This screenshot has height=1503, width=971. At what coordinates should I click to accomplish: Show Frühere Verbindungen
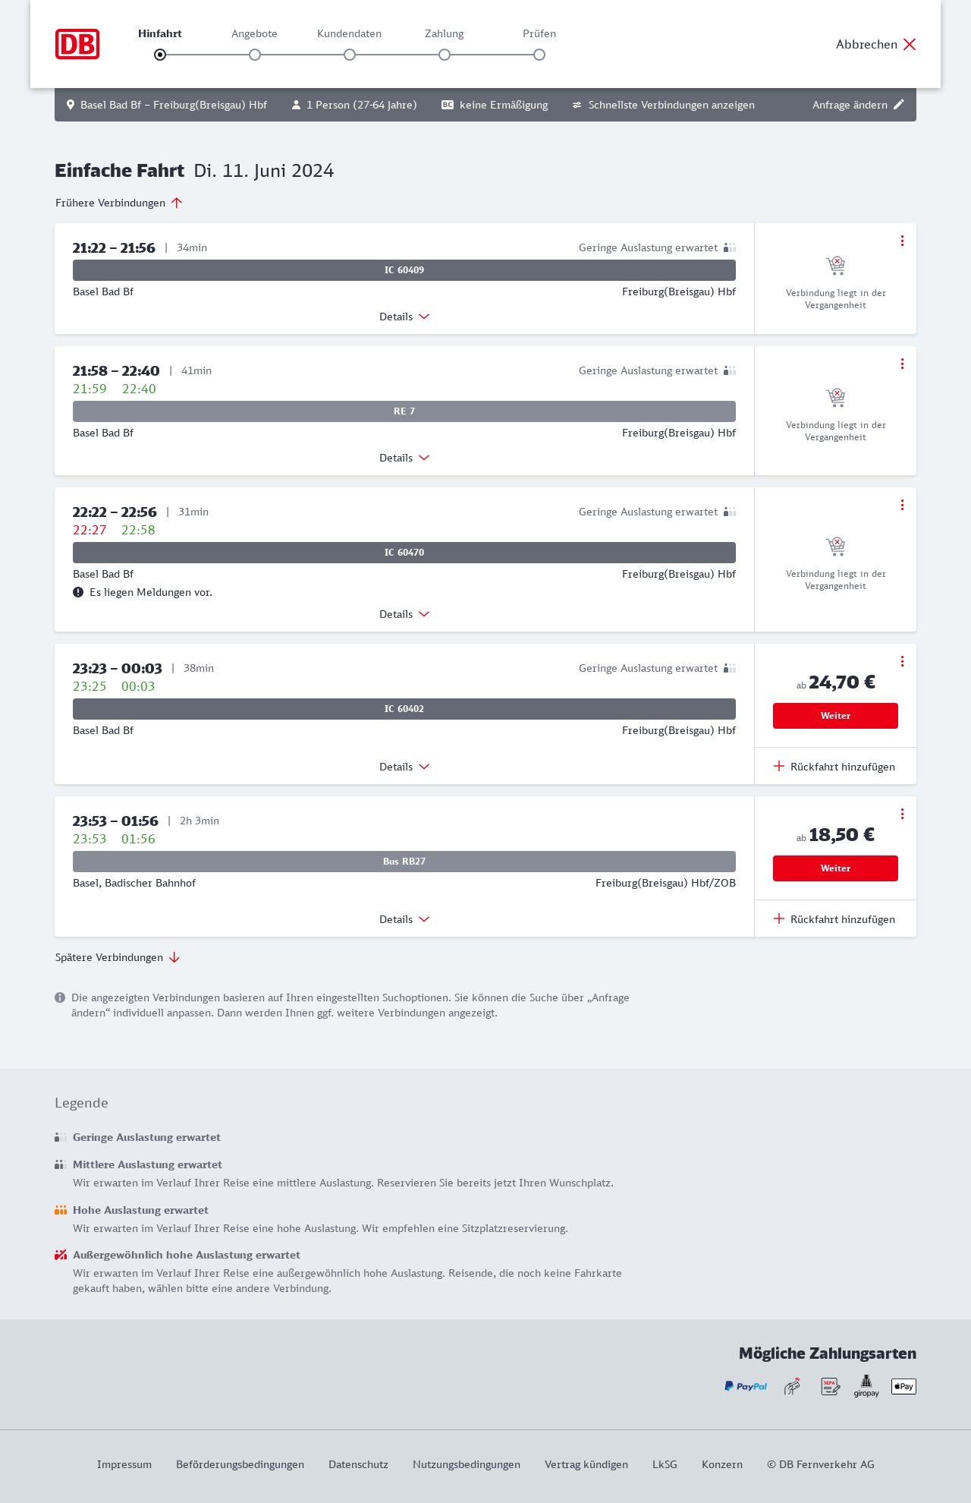pyautogui.click(x=119, y=203)
